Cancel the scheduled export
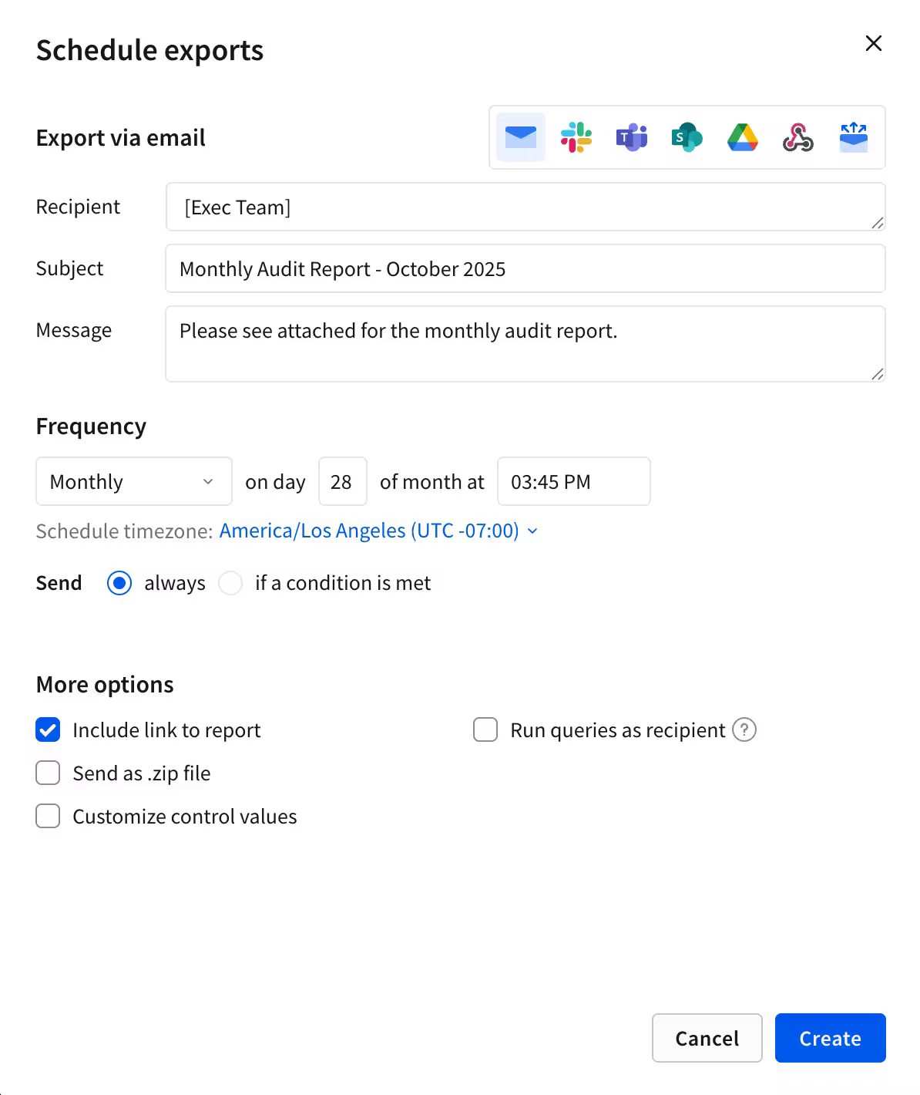This screenshot has width=920, height=1095. (707, 1038)
